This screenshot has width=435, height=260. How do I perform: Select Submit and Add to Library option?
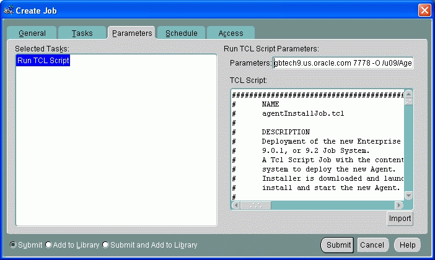(x=105, y=245)
